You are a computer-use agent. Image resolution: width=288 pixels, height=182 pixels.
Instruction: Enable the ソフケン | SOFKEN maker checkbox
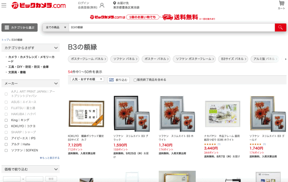click(6, 150)
